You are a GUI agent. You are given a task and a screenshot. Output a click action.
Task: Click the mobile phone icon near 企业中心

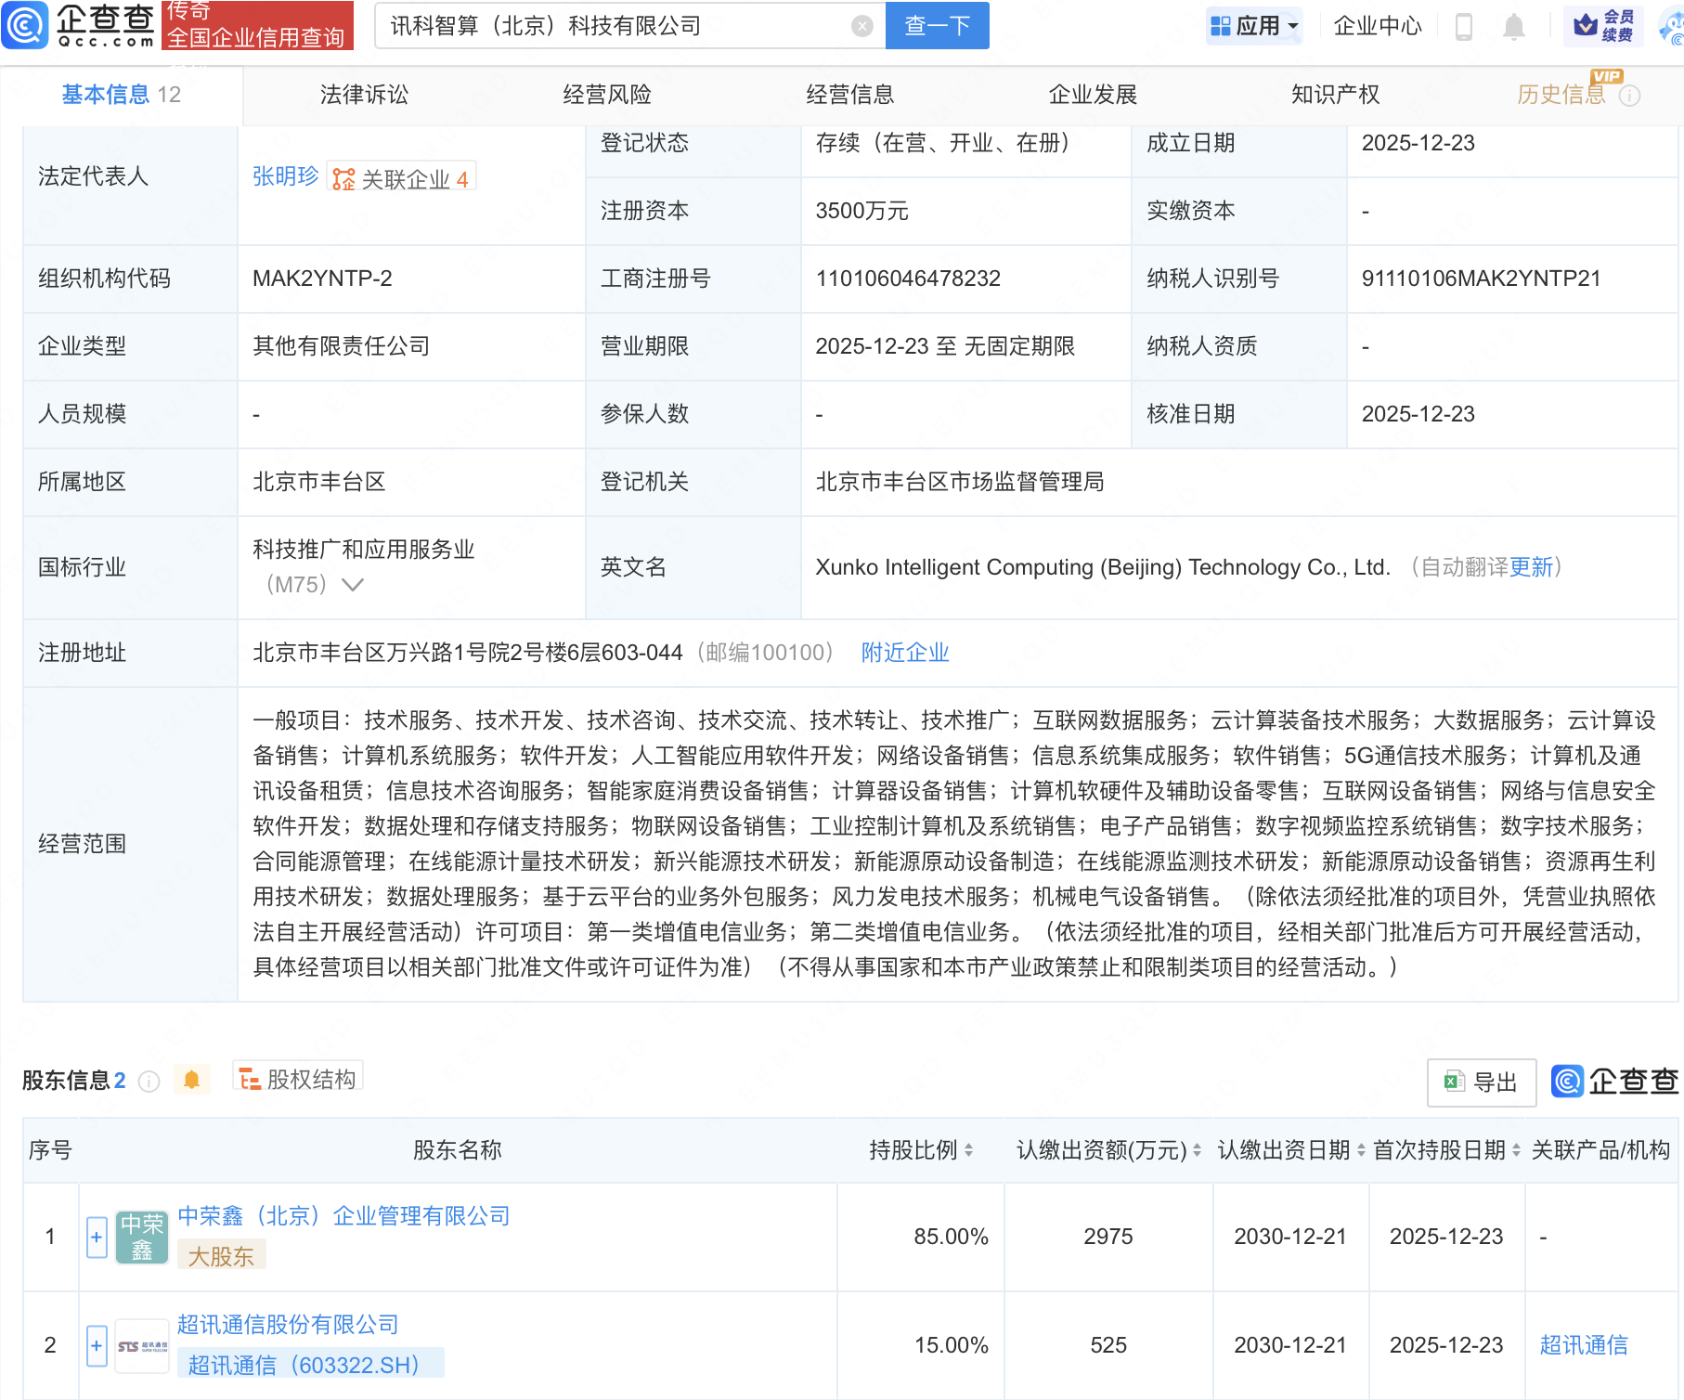[1465, 25]
